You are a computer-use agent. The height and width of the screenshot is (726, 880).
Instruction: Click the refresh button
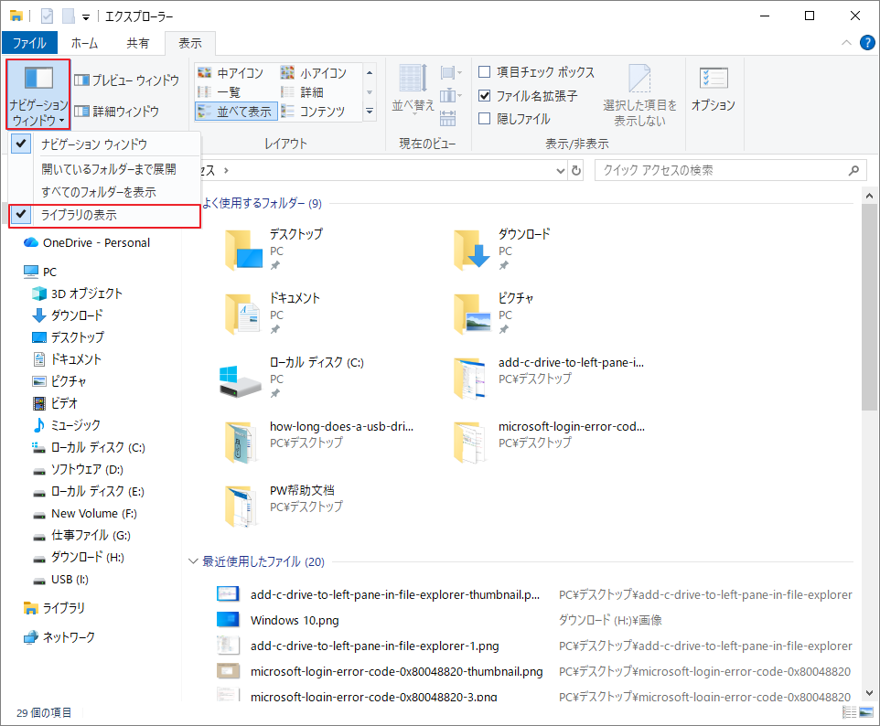click(576, 171)
